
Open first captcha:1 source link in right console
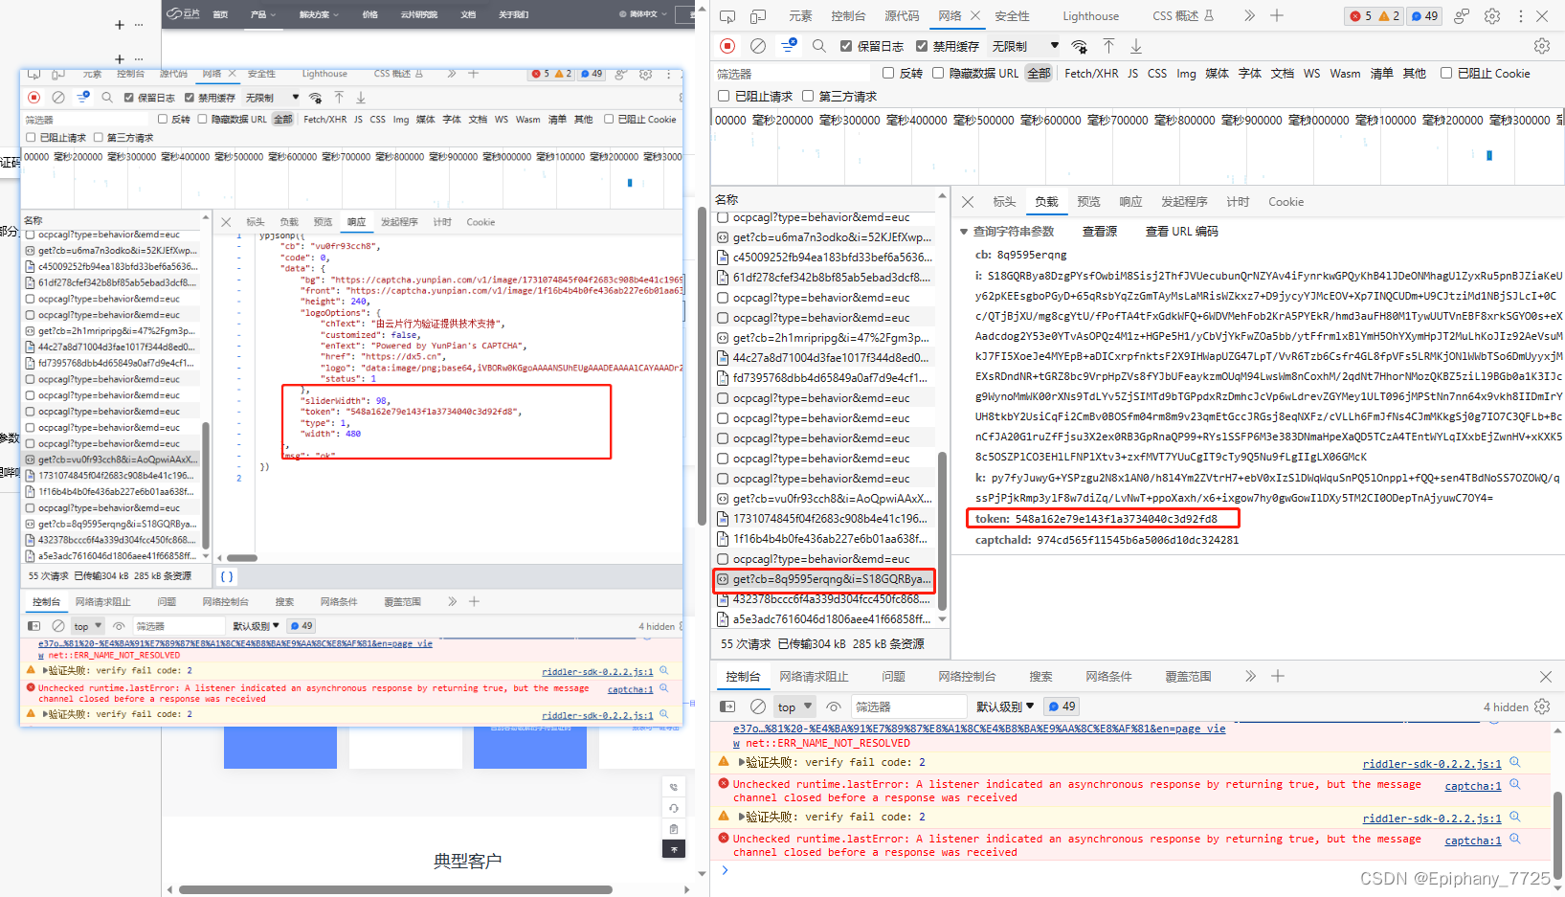tap(1473, 786)
